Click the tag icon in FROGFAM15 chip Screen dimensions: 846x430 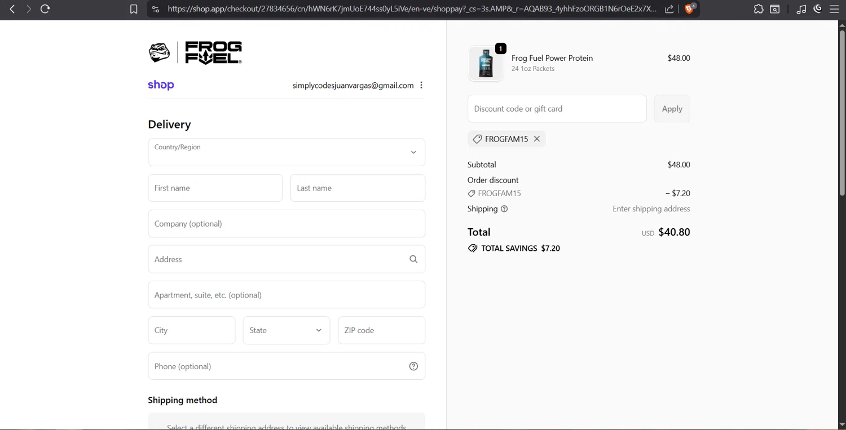(477, 139)
